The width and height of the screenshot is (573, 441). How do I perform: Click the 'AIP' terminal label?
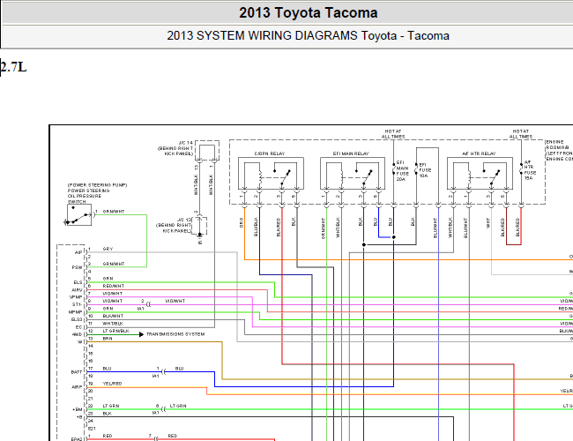click(78, 252)
